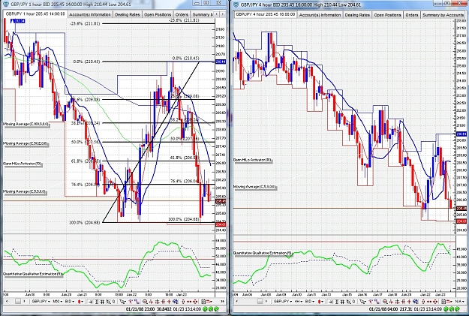Click the application icon in the 4 hour window title bar
Viewport: 469px width, 316px height.
pos(236,5)
